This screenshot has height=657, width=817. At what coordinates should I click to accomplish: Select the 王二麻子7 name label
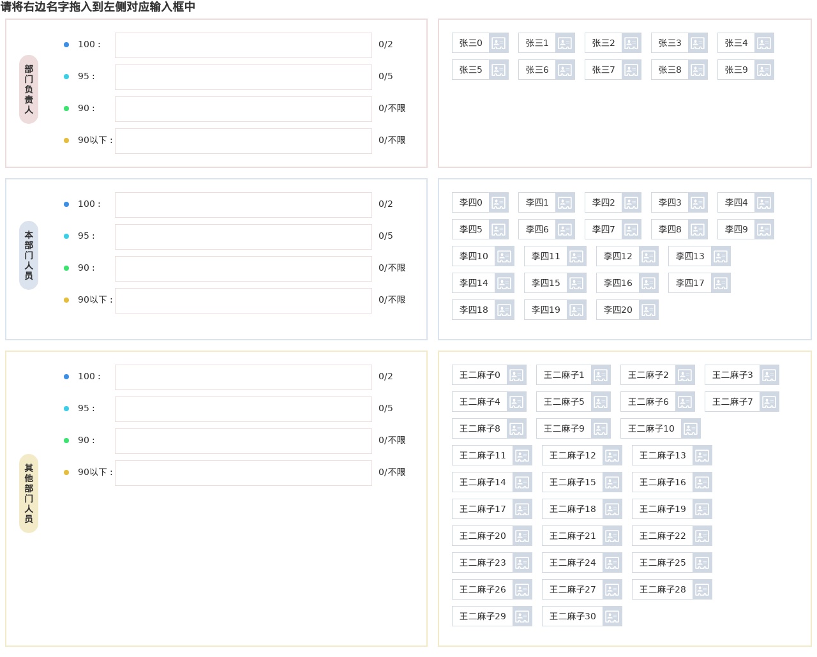click(732, 402)
